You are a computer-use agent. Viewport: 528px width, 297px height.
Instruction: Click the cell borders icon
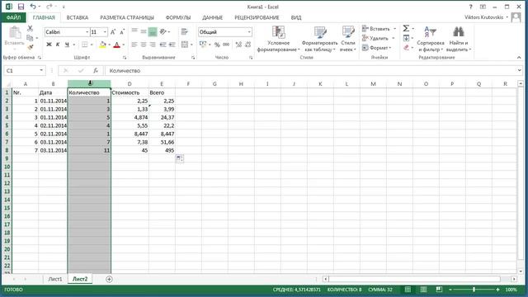point(84,45)
